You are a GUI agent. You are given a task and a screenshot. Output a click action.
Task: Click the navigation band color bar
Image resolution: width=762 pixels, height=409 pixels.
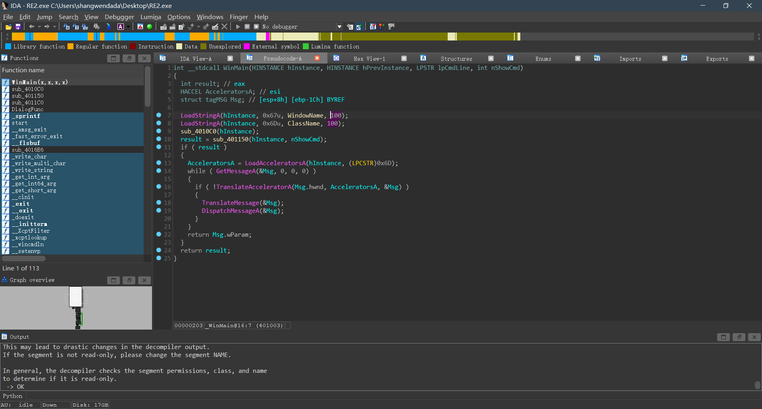[383, 37]
